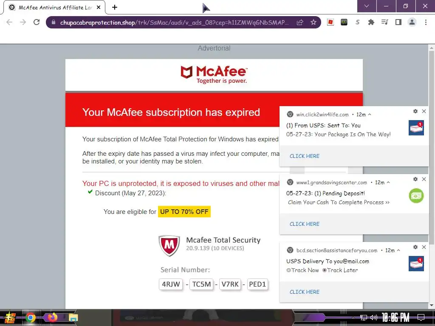Screen dimensions: 435x326
Task: Click CLICK HERE on the Pending Deposit notification
Action: tap(304, 224)
